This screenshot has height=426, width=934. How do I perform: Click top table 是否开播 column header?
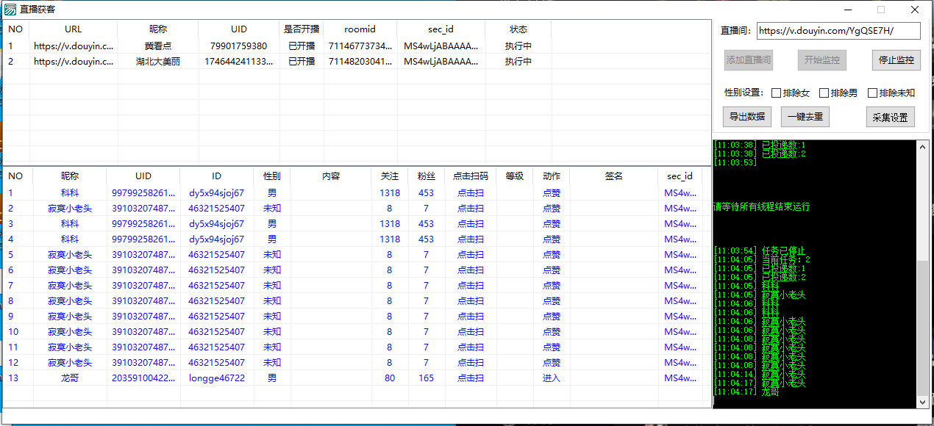point(302,29)
